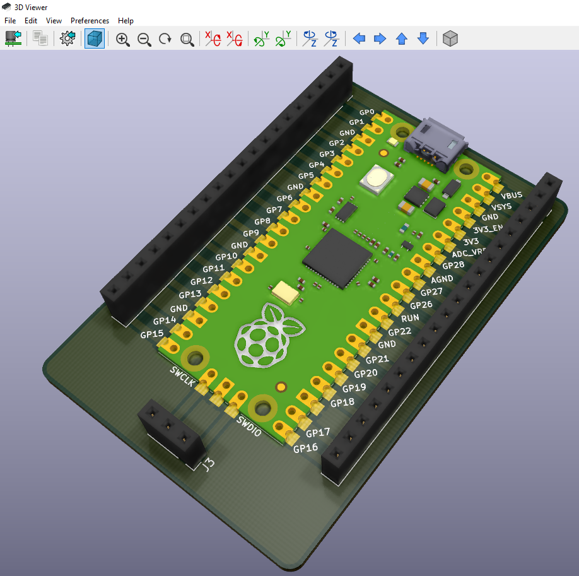Redraw the 3D view
This screenshot has width=579, height=576.
point(165,38)
